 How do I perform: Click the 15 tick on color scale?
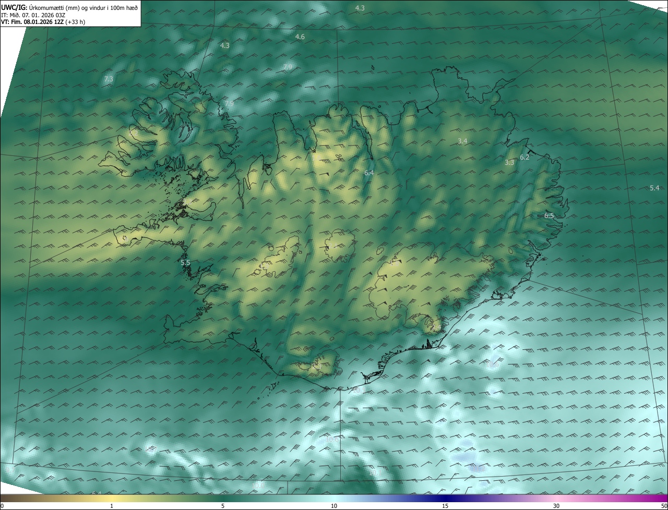[445, 506]
